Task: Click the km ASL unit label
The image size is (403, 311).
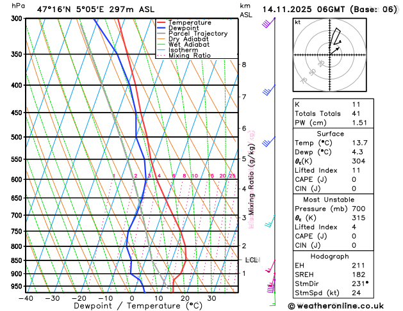Action: pyautogui.click(x=246, y=10)
